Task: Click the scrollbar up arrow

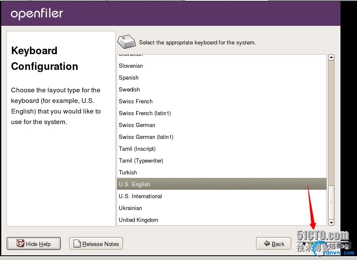Action: pos(331,57)
